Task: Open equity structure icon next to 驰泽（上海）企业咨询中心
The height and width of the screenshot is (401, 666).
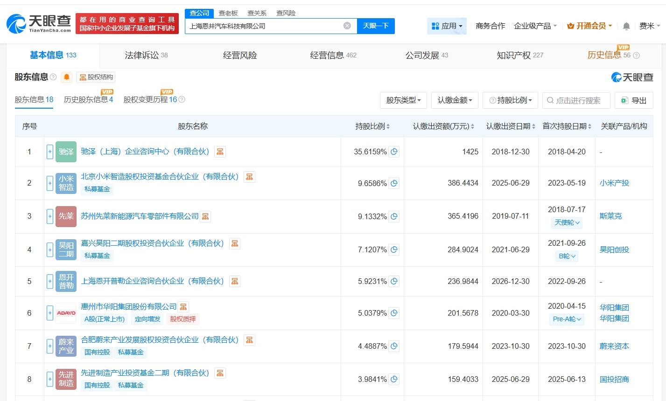Action: point(220,152)
